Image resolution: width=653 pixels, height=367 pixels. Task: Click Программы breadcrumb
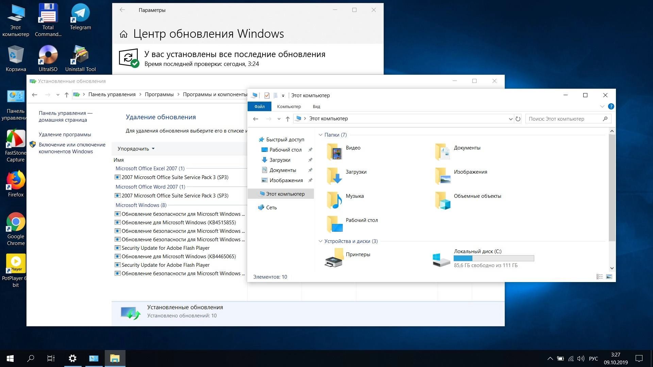point(159,94)
